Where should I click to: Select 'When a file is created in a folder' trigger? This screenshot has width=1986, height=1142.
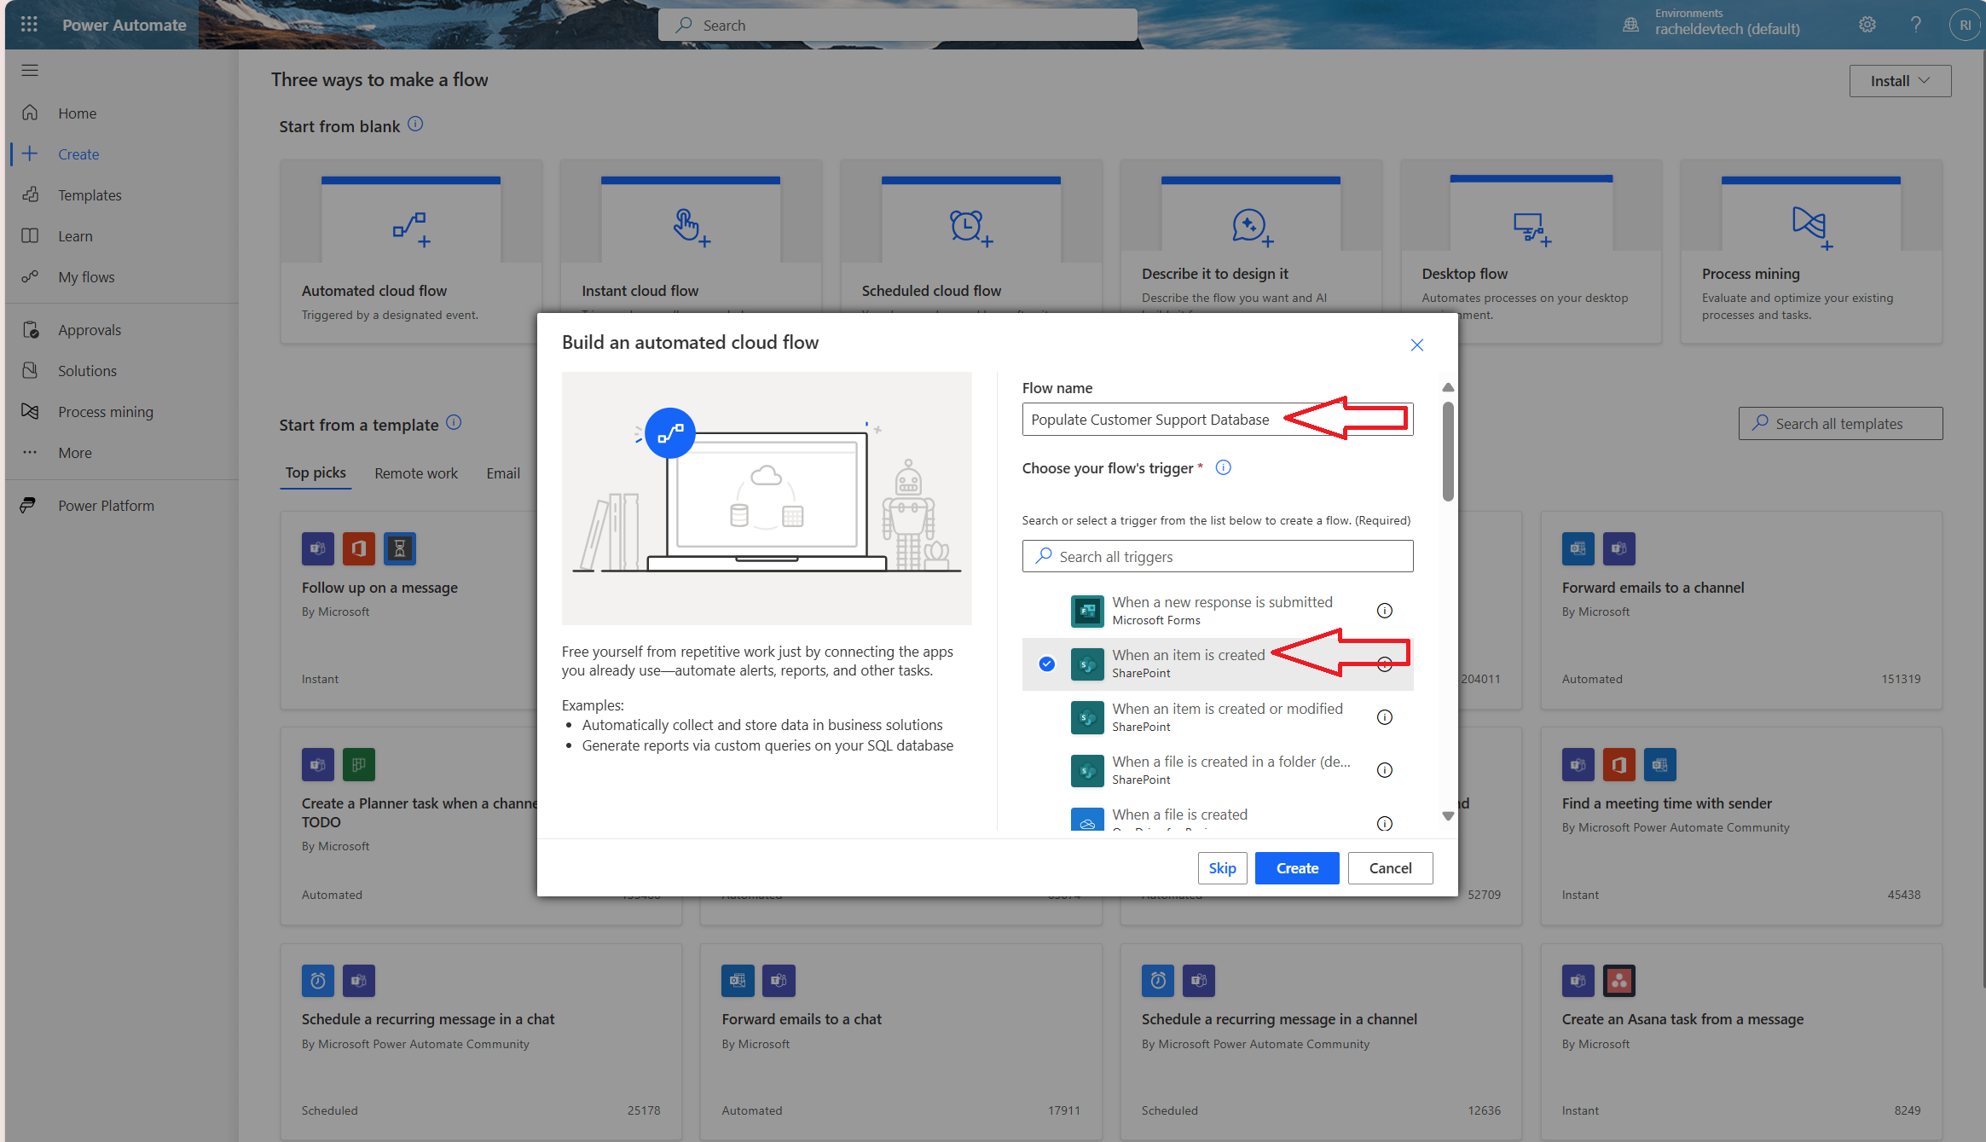(x=1217, y=770)
